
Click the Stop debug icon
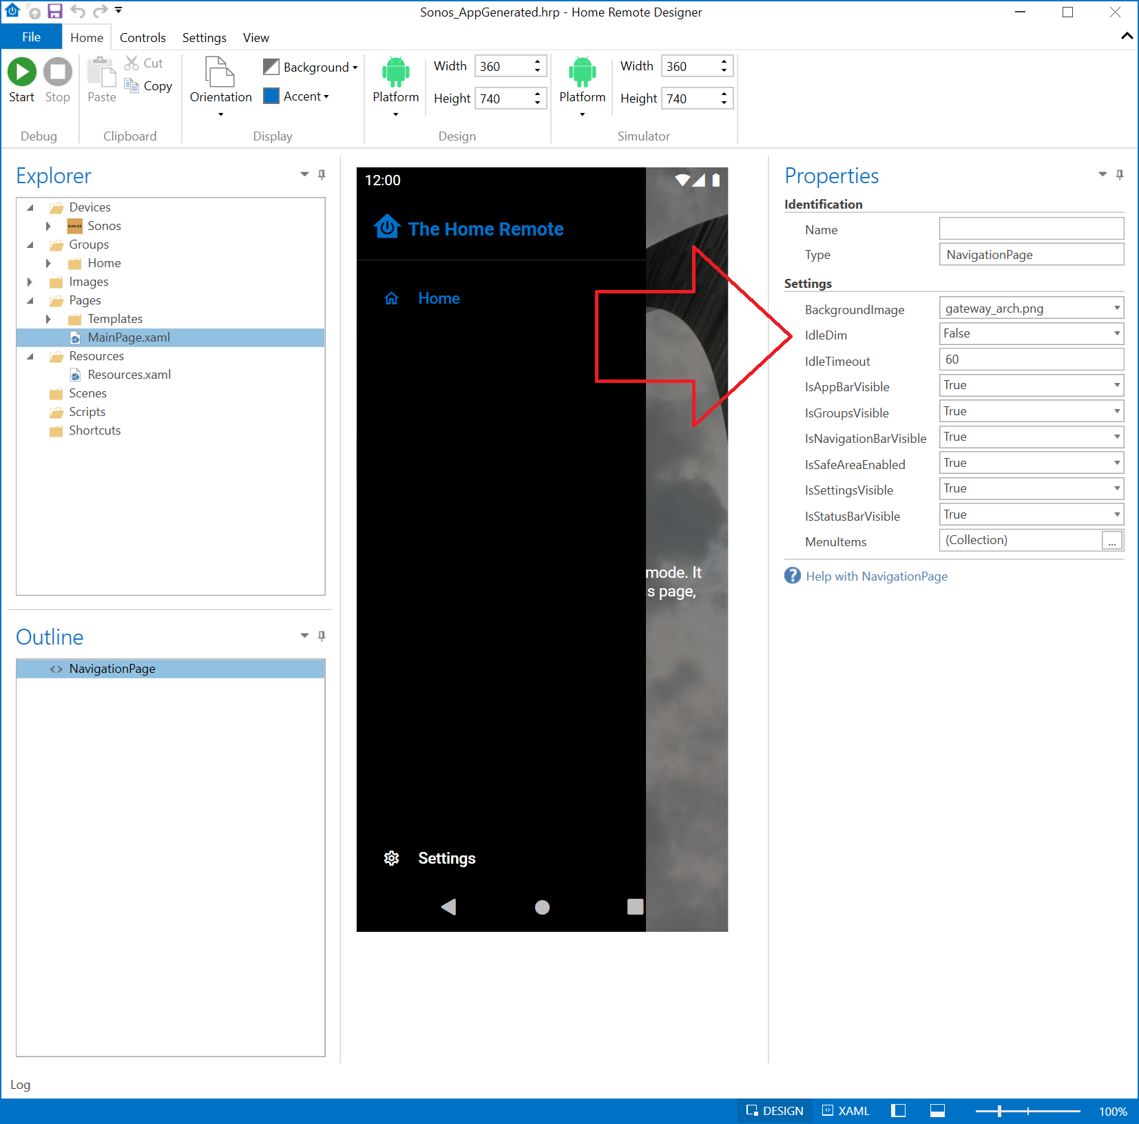tap(57, 72)
